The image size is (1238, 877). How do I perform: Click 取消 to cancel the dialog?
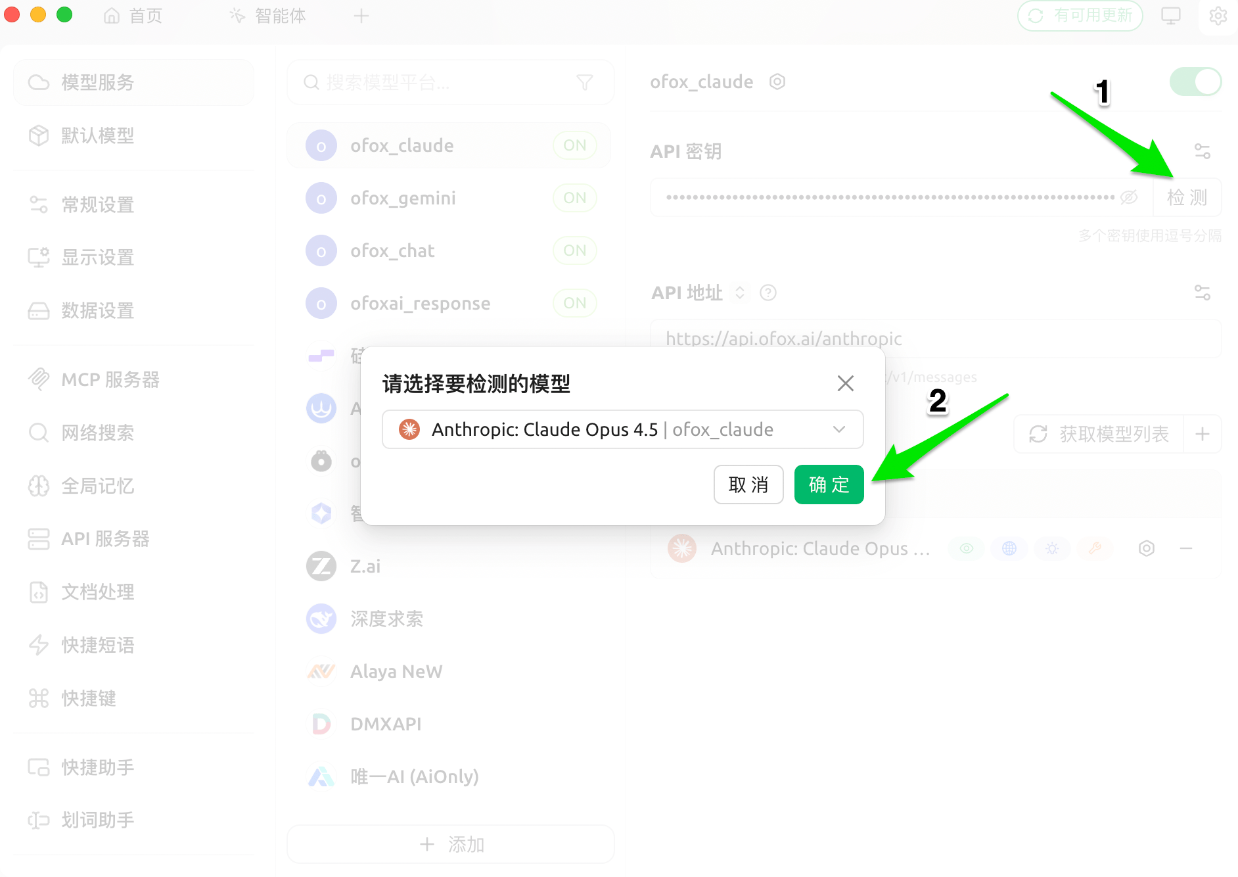pos(748,485)
